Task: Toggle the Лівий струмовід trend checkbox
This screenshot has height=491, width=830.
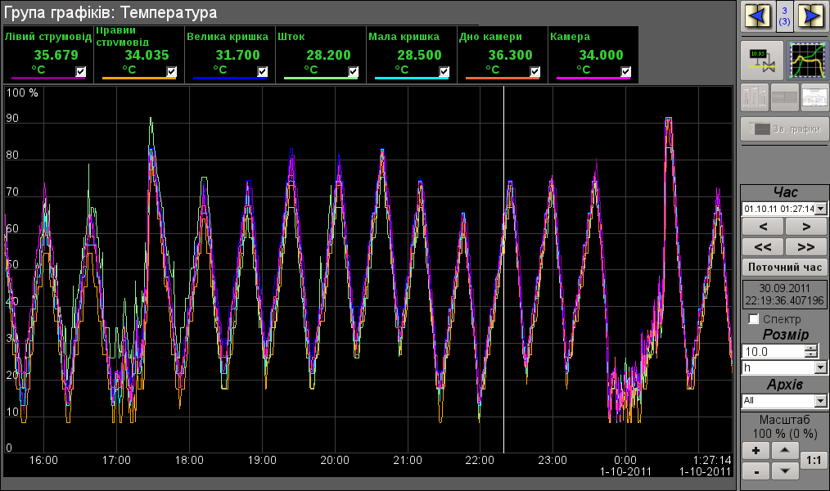Action: tap(80, 72)
